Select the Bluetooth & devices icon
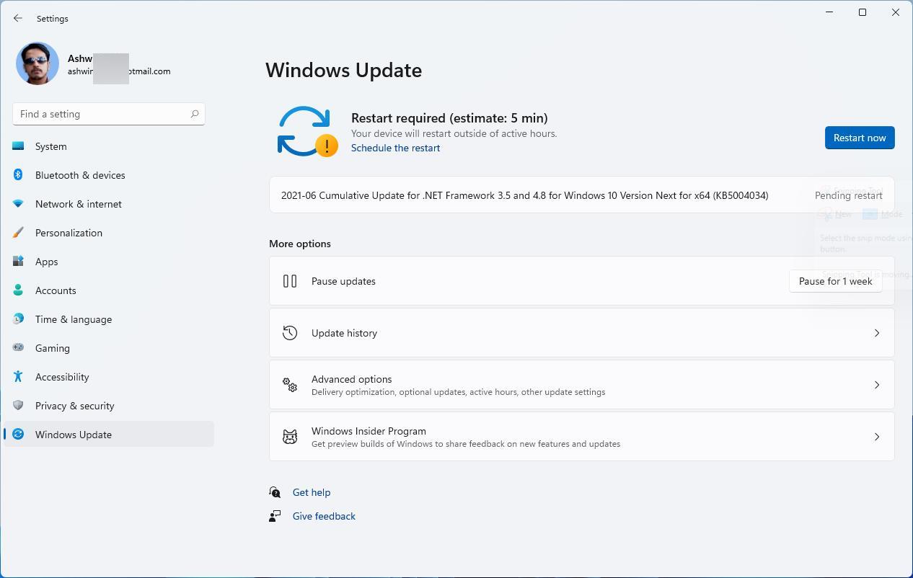This screenshot has width=913, height=578. (19, 175)
